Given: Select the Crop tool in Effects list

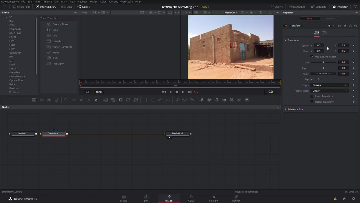Looking at the screenshot, I should (x=55, y=30).
